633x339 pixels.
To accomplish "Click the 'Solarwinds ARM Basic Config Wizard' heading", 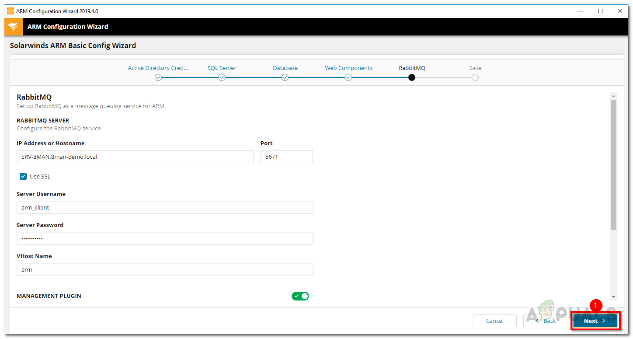I will (73, 45).
